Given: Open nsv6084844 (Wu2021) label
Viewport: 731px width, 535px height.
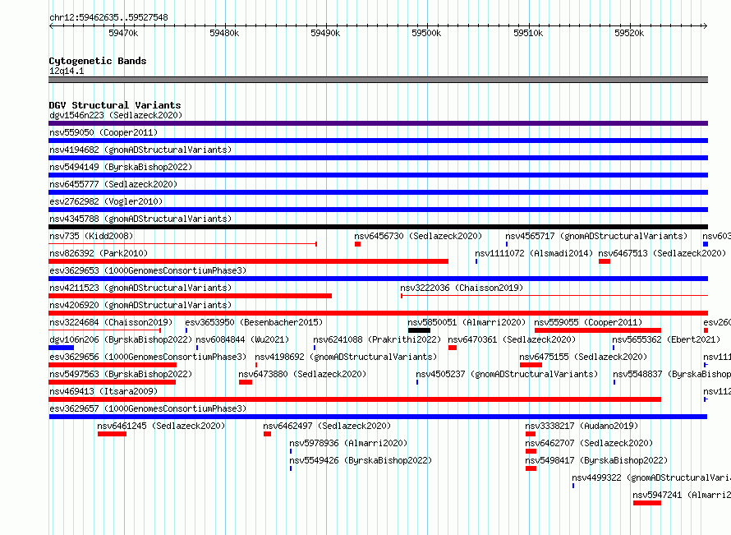Looking at the screenshot, I should (242, 339).
